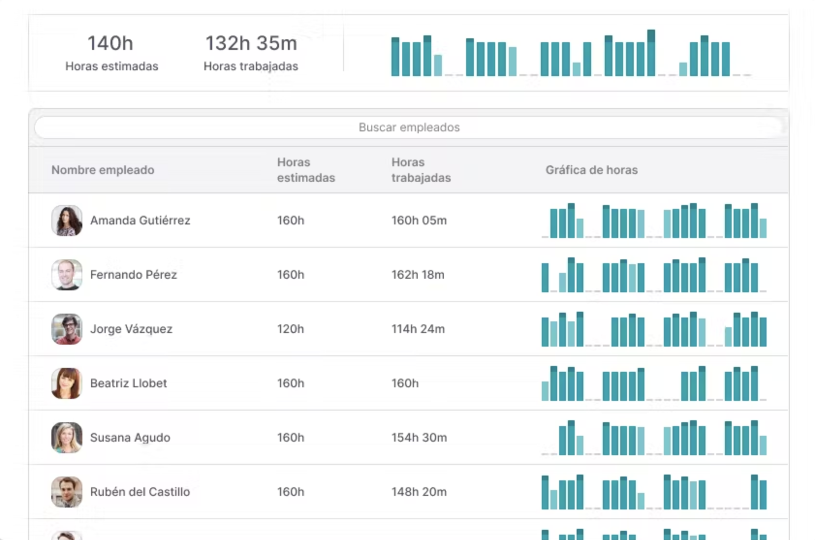Click Amanda Gutiérrez's hours bar chart
Image resolution: width=815 pixels, height=540 pixels.
[x=654, y=221]
